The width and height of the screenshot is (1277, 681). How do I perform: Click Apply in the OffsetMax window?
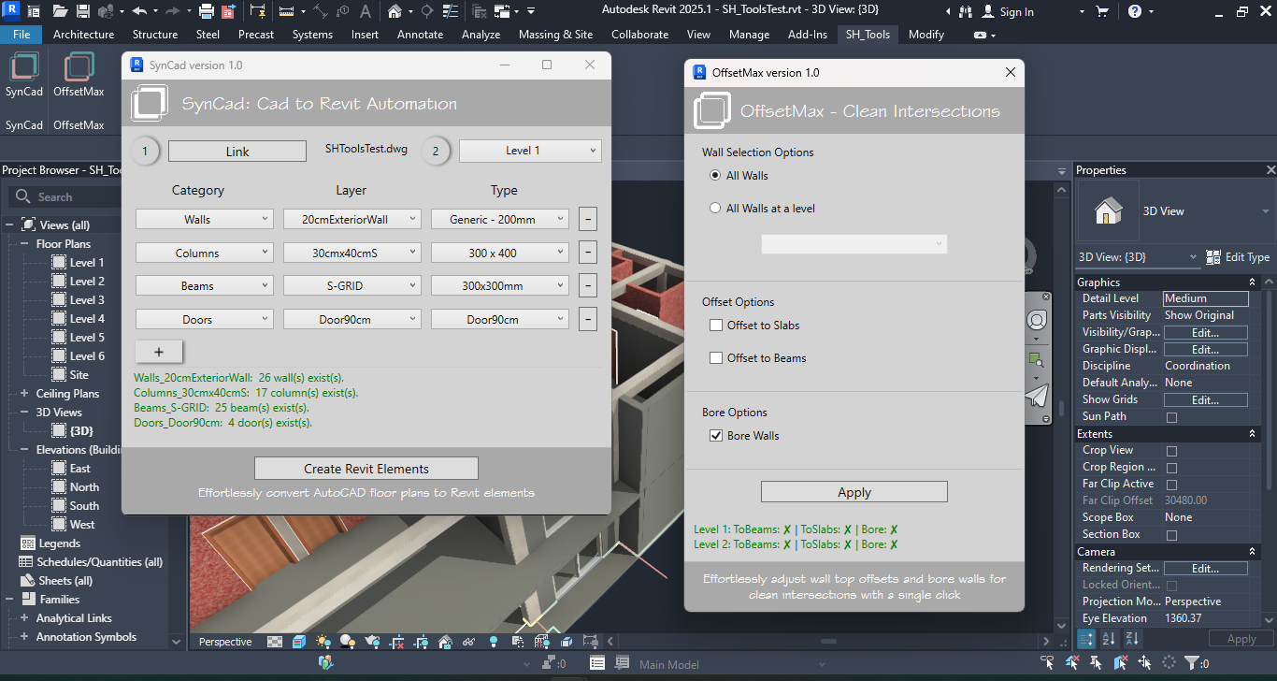854,492
